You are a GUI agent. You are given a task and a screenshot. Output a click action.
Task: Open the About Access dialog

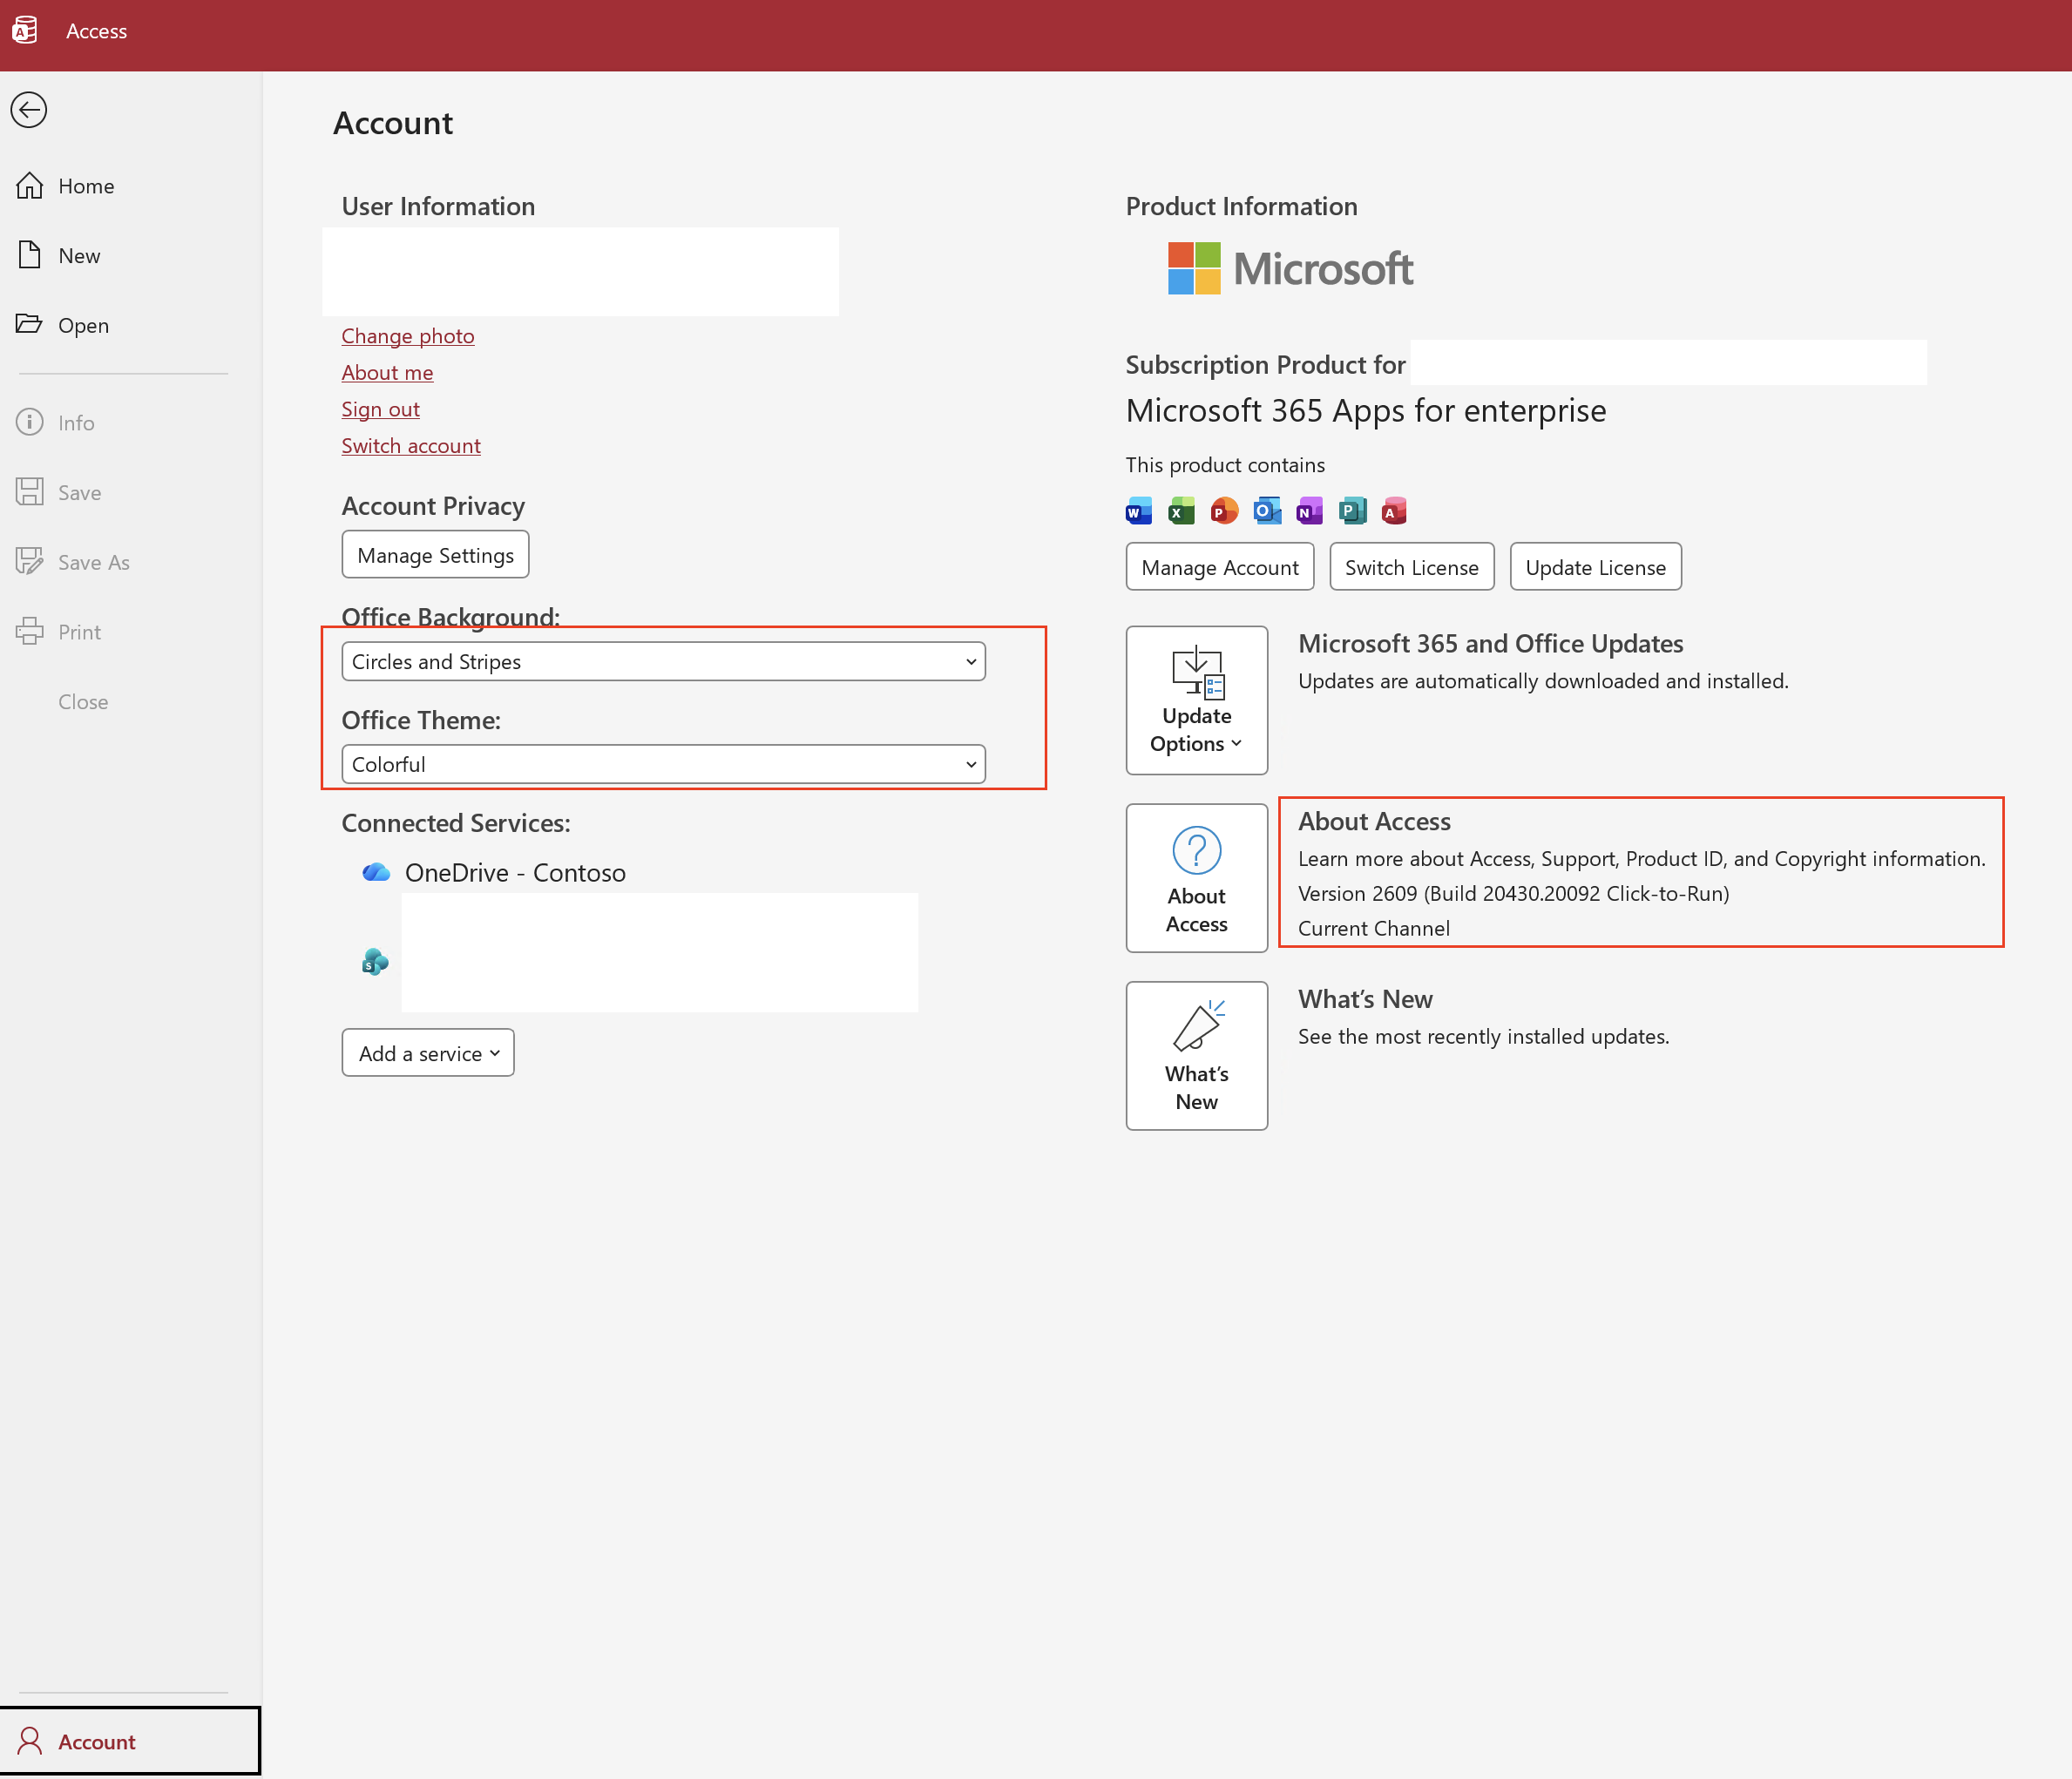[1196, 878]
